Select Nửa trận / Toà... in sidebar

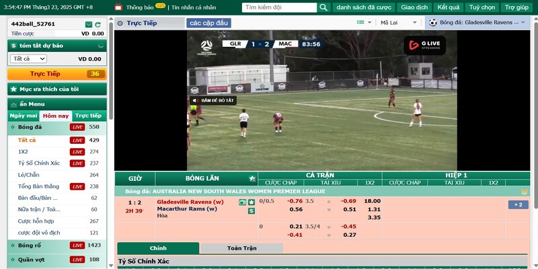[x=39, y=210]
